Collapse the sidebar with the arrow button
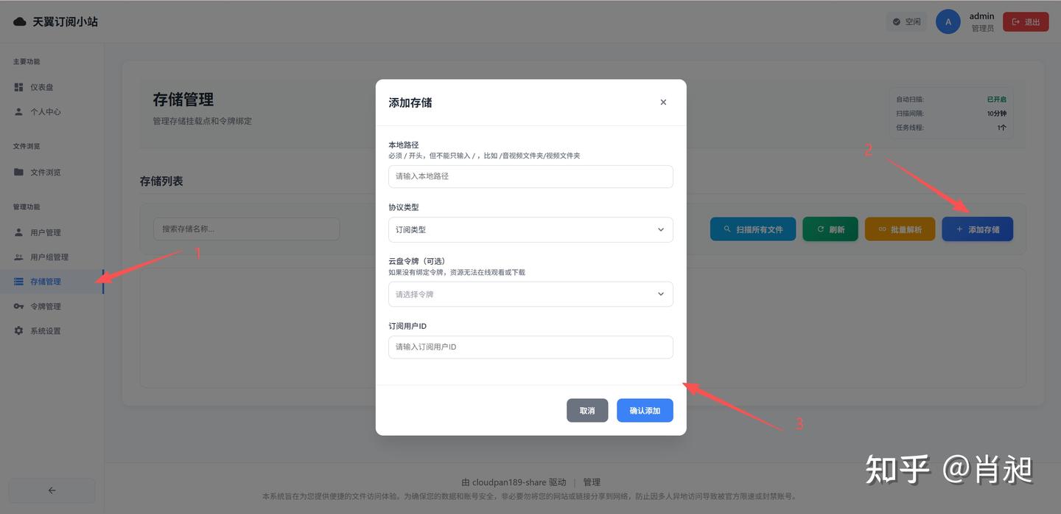Image resolution: width=1061 pixels, height=514 pixels. (51, 490)
